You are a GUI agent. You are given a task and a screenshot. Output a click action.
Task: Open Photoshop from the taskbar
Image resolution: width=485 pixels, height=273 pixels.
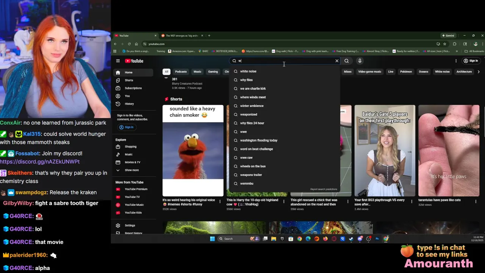point(377,239)
